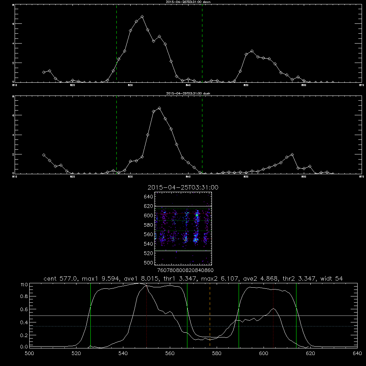Click the solid horizontal 0.5 line in bottom plot
This screenshot has height=366, width=366.
coord(194,315)
